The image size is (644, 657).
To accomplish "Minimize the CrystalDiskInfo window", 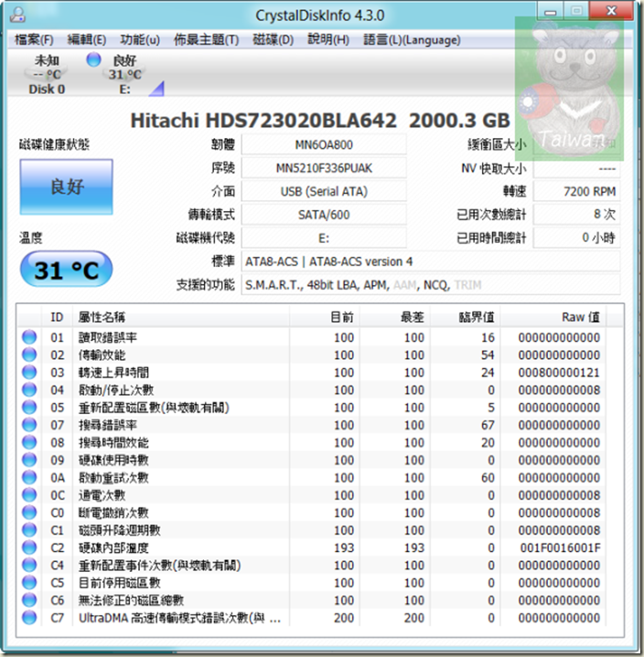I will coord(551,11).
